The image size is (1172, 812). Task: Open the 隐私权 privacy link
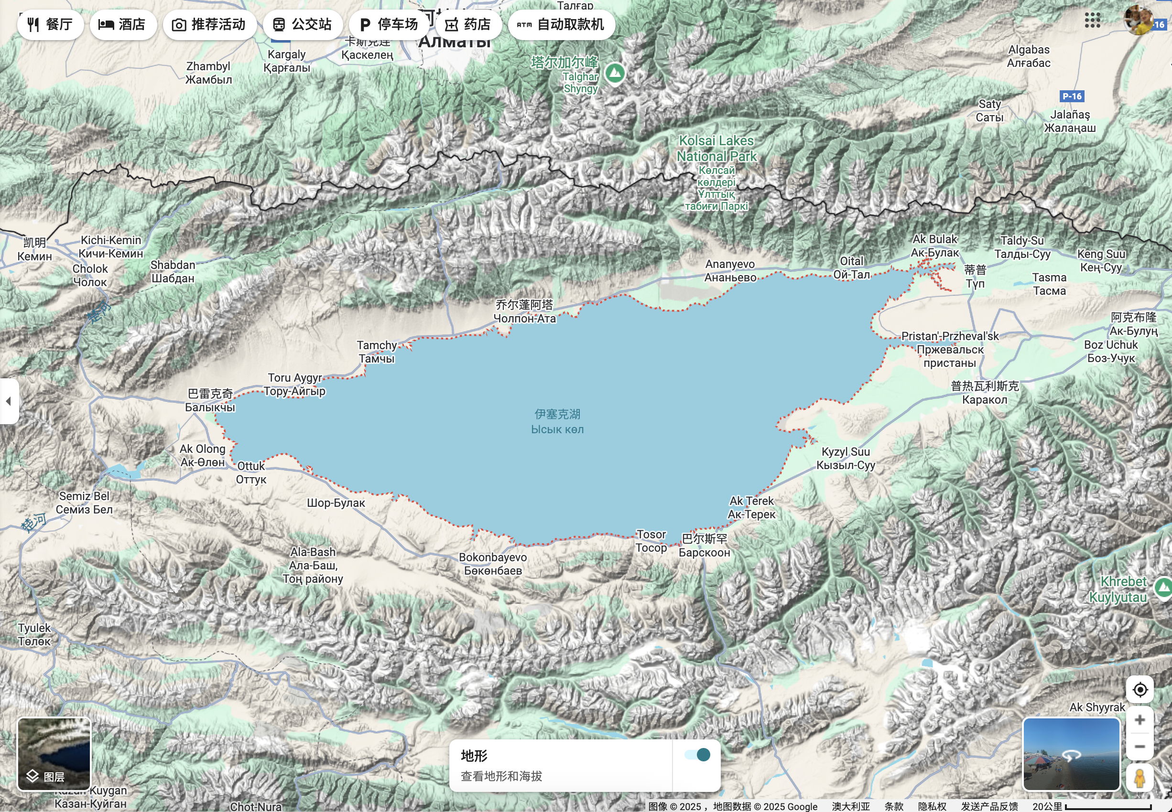tap(932, 806)
